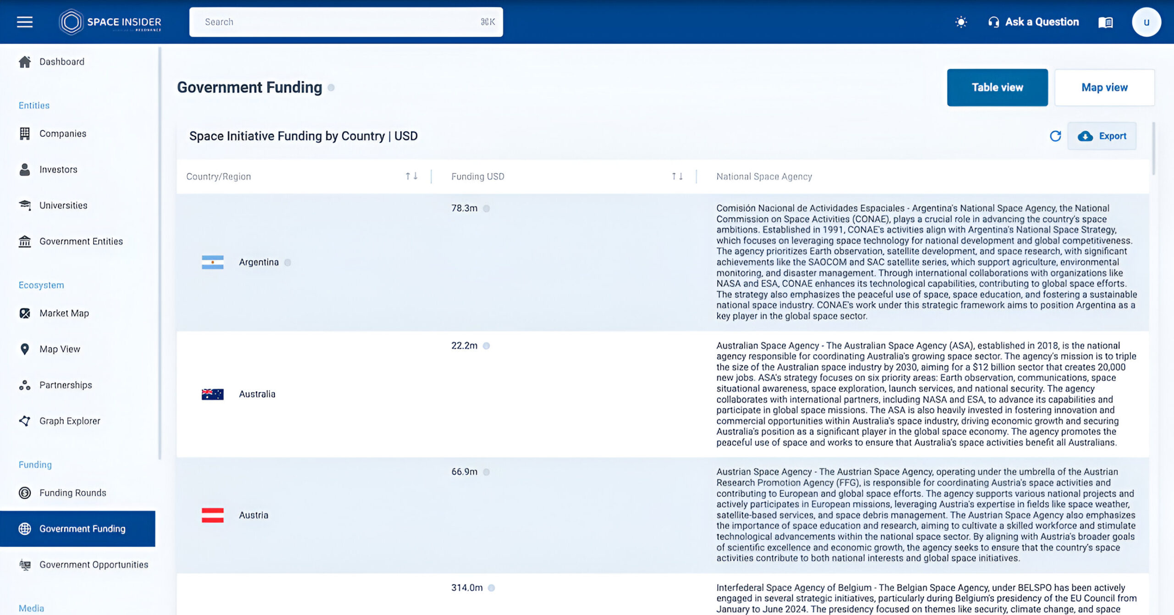The width and height of the screenshot is (1174, 615).
Task: Open Funding Rounds in sidebar
Action: point(73,493)
